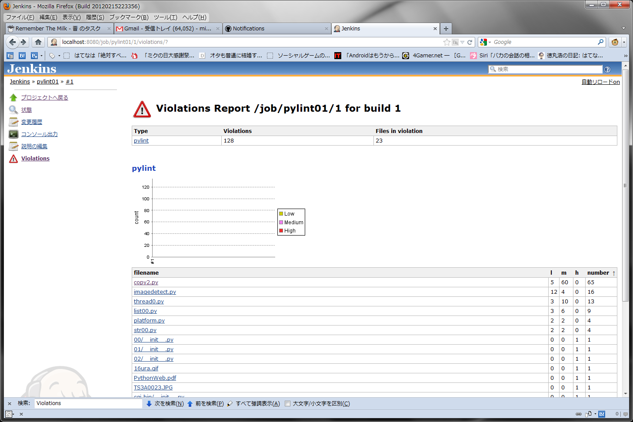Click the コンソール出力 link
This screenshot has height=422, width=633.
click(40, 134)
